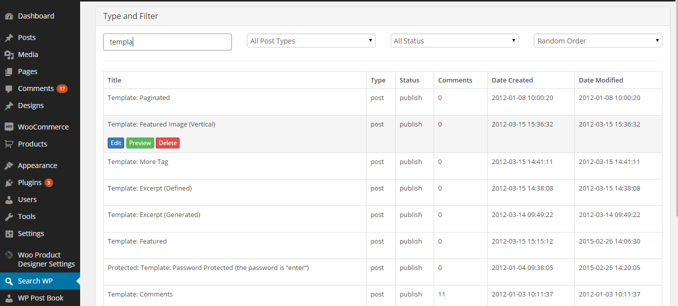Open the All Status dropdown
Image resolution: width=678 pixels, height=306 pixels.
(x=455, y=41)
